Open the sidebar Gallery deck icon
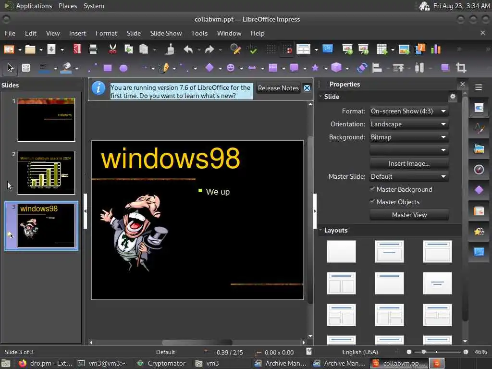 tap(479, 149)
